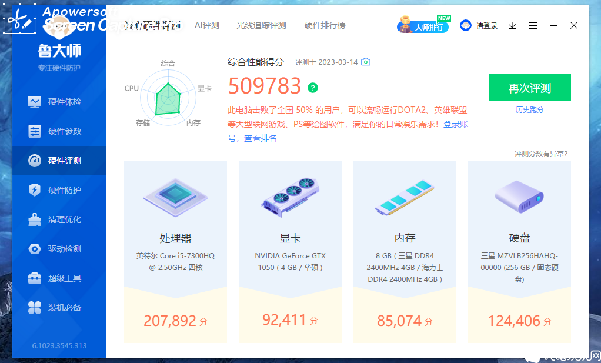Viewport: 601px width, 363px height.
Task: Click the 鲁大师 logo title
Action: pyautogui.click(x=59, y=51)
